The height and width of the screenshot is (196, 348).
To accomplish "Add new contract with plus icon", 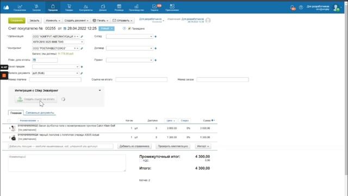I will 156,48.
